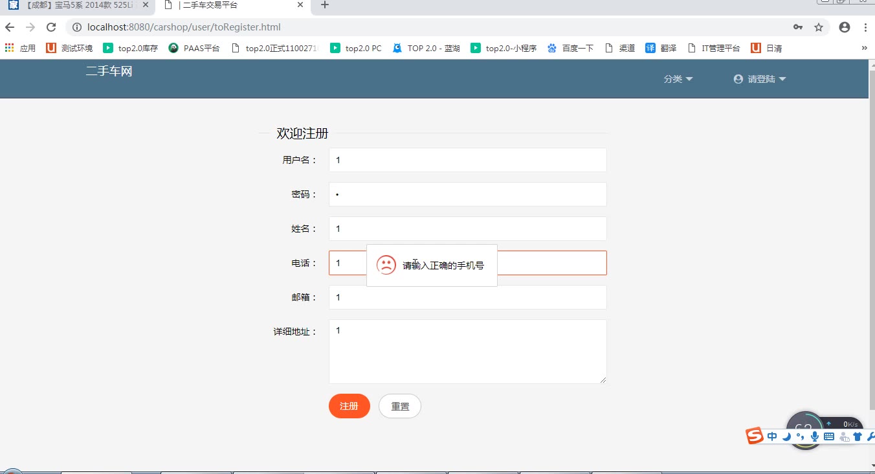Click the 密码 password field

pyautogui.click(x=467, y=194)
